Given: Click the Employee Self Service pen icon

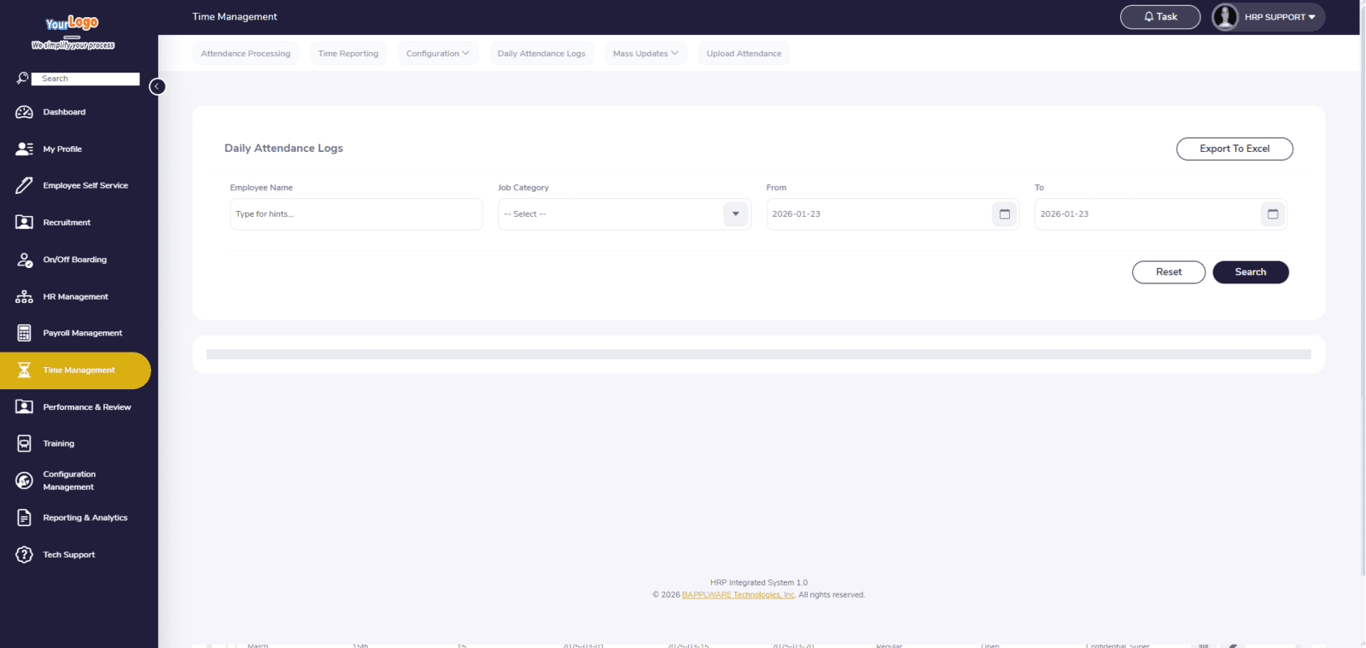Looking at the screenshot, I should (x=24, y=185).
